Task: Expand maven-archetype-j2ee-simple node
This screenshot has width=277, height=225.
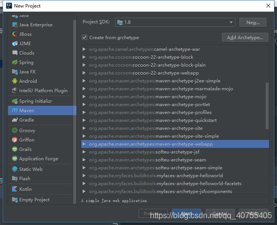Action: (84, 81)
